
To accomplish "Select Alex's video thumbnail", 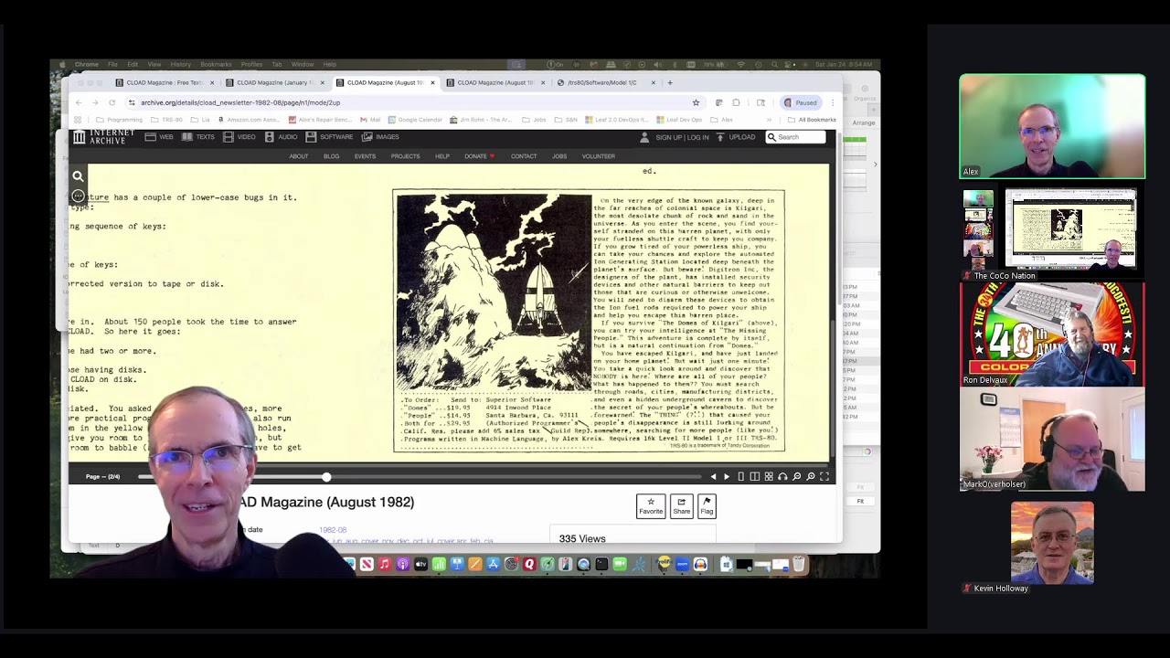I will click(x=1052, y=126).
